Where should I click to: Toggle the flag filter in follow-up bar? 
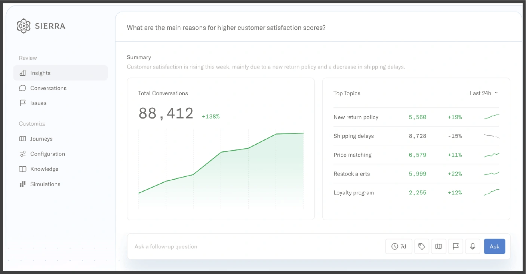click(x=455, y=246)
